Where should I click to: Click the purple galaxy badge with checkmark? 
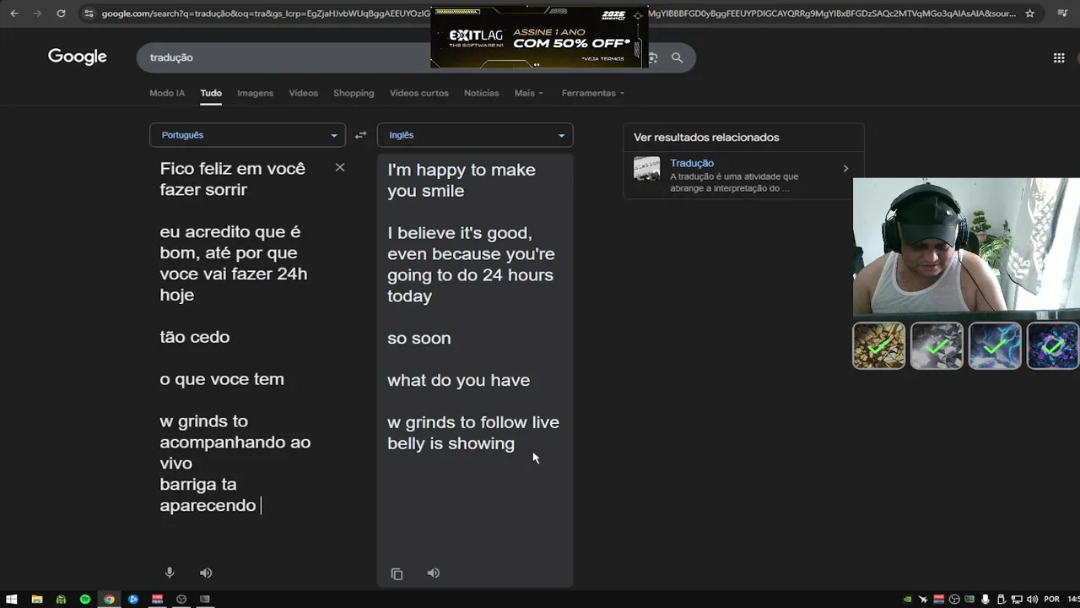[x=1052, y=345]
